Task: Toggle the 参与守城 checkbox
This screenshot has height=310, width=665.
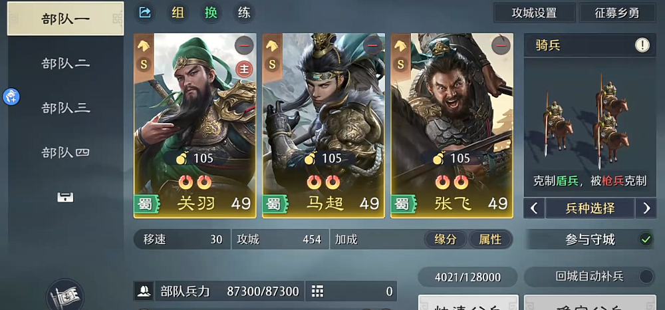Action: 646,239
